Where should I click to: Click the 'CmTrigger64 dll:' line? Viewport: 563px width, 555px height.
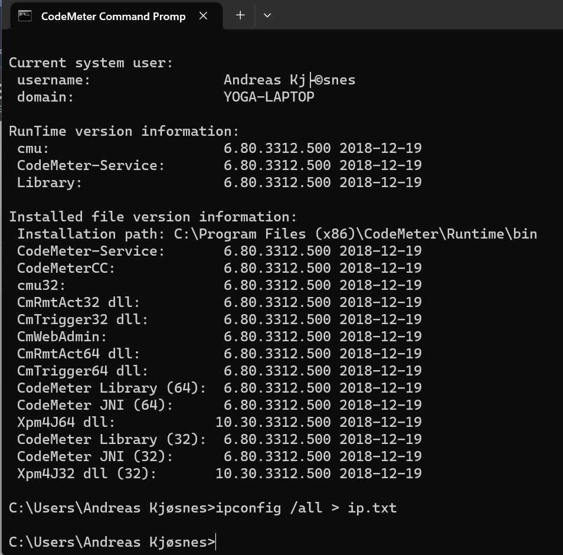click(220, 371)
